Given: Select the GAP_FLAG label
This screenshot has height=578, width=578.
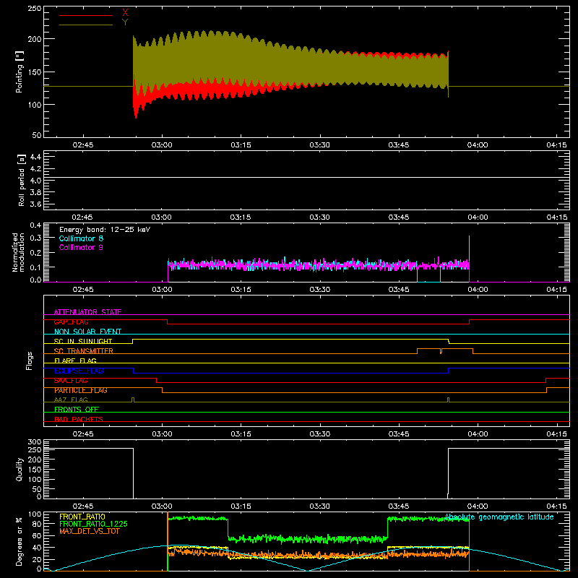Looking at the screenshot, I should [x=71, y=322].
